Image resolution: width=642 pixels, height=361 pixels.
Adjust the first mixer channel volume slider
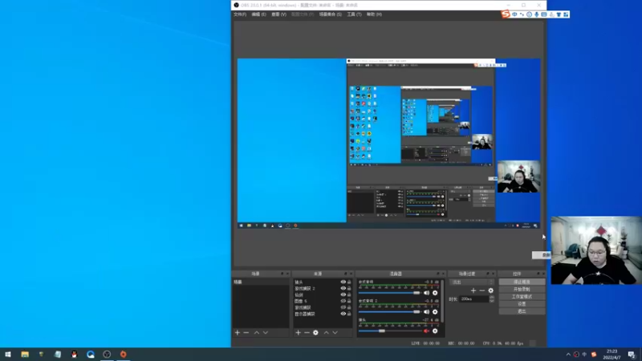(x=389, y=293)
